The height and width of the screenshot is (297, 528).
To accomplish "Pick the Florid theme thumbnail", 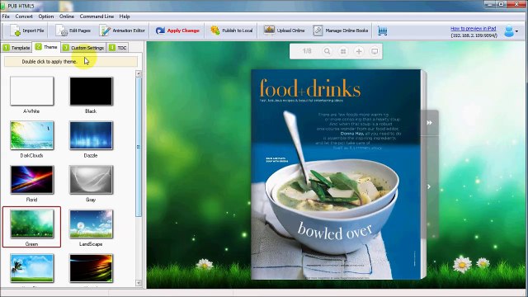I will pyautogui.click(x=31, y=180).
